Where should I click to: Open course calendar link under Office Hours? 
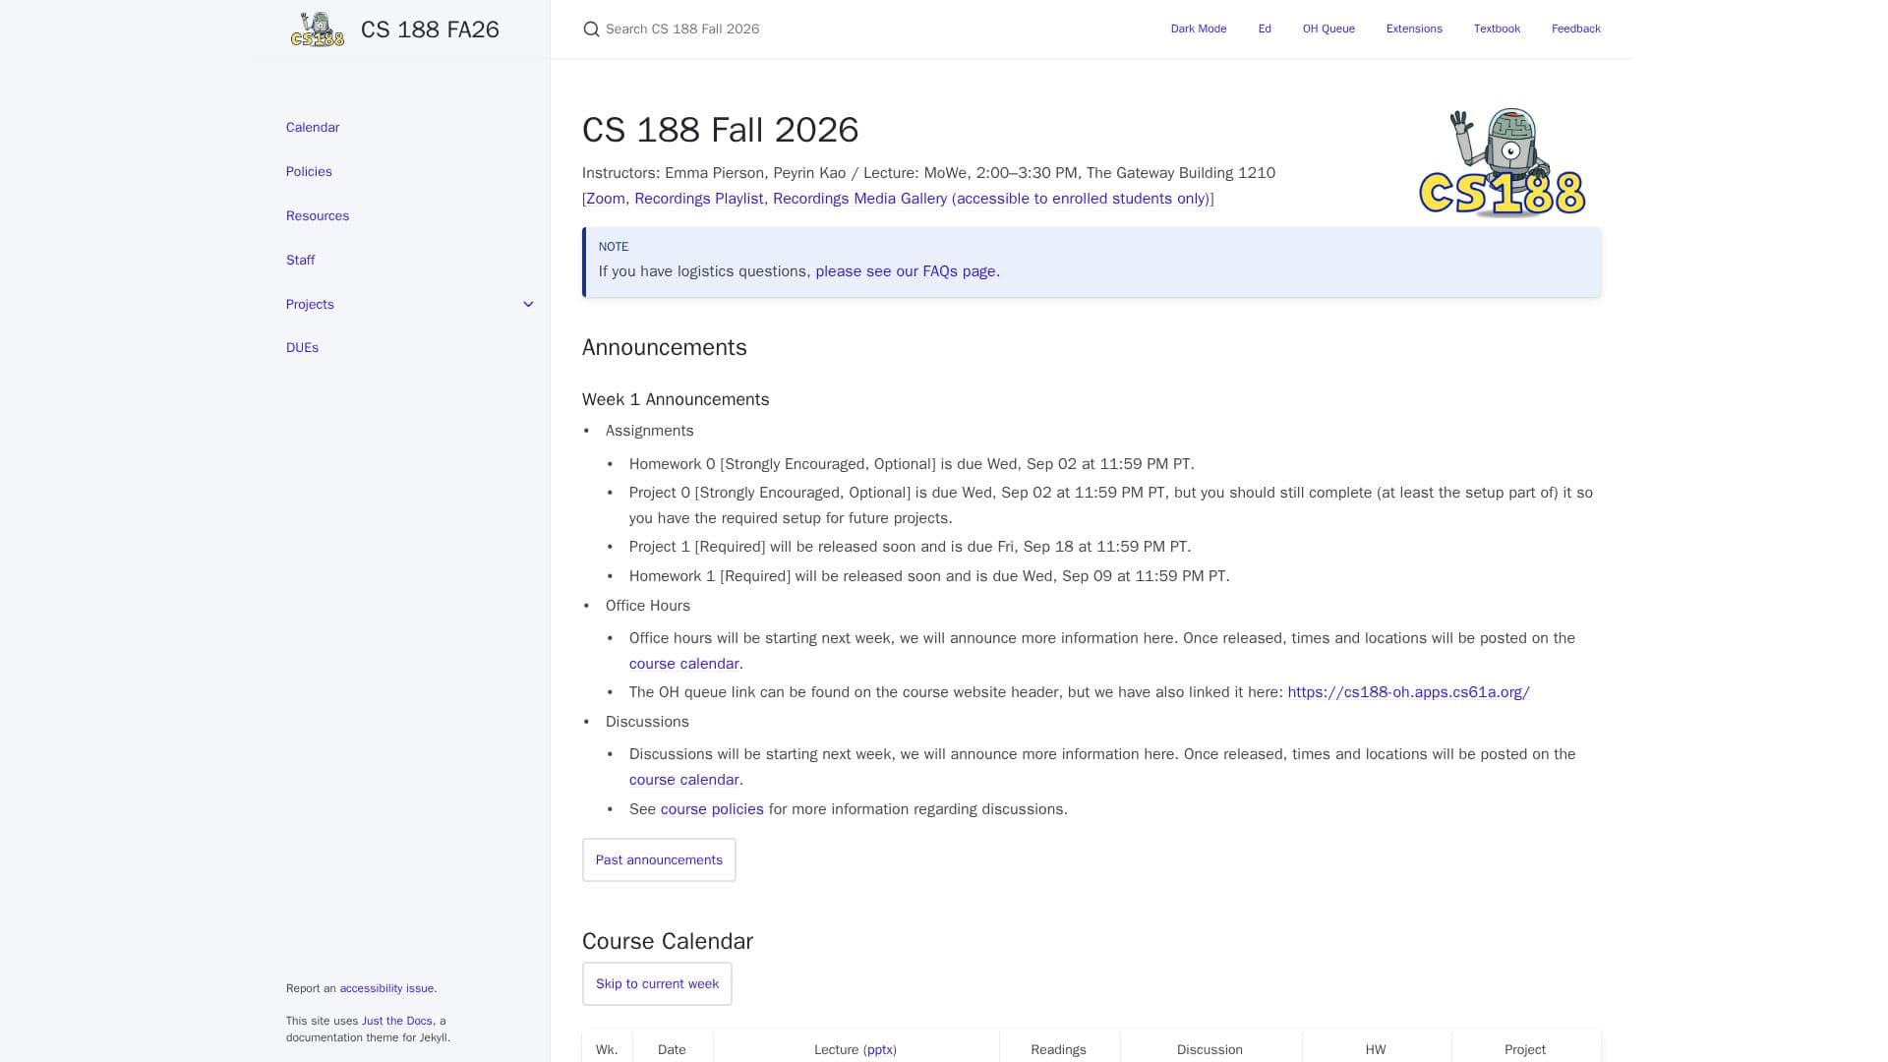(x=683, y=664)
